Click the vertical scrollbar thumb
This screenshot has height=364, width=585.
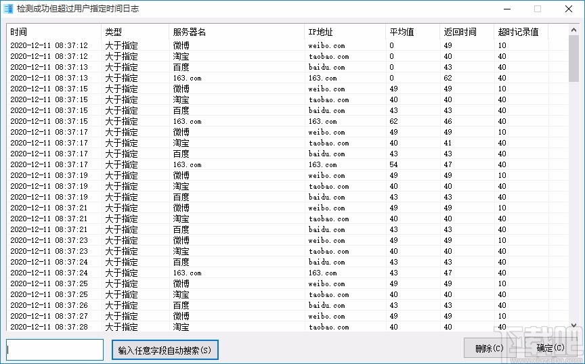pyautogui.click(x=573, y=59)
